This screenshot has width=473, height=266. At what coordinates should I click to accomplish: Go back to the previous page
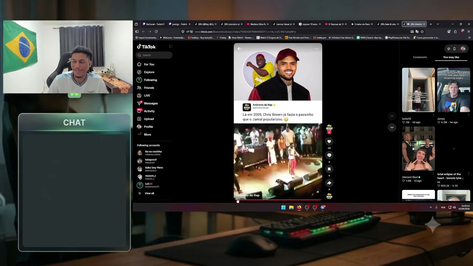point(143,31)
